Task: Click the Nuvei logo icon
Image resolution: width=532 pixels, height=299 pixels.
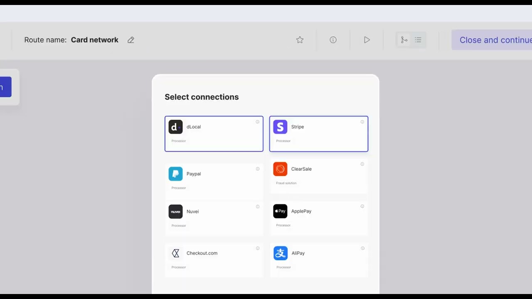Action: tap(175, 211)
